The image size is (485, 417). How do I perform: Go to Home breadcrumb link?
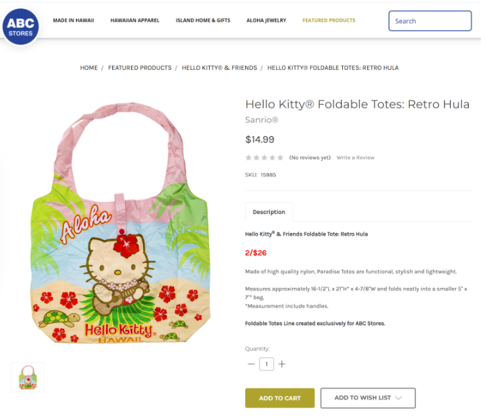point(88,68)
